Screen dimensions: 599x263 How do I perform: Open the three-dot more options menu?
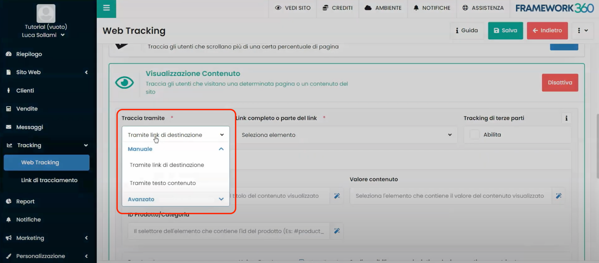click(582, 30)
